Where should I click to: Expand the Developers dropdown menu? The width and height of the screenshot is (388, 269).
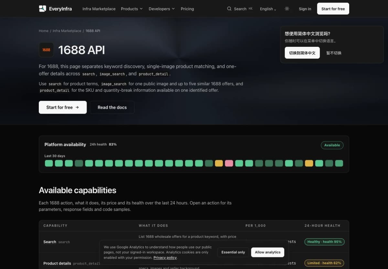(162, 9)
